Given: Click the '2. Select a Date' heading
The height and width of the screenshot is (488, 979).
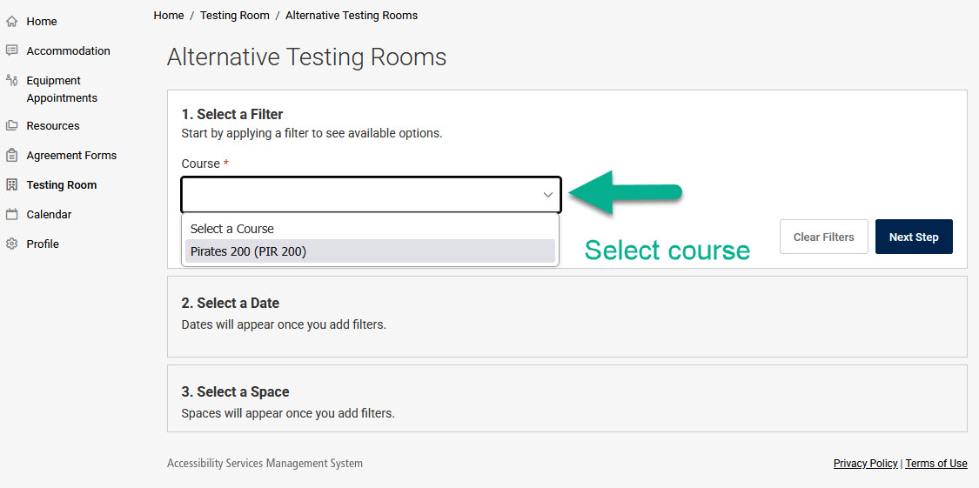Looking at the screenshot, I should [x=231, y=303].
